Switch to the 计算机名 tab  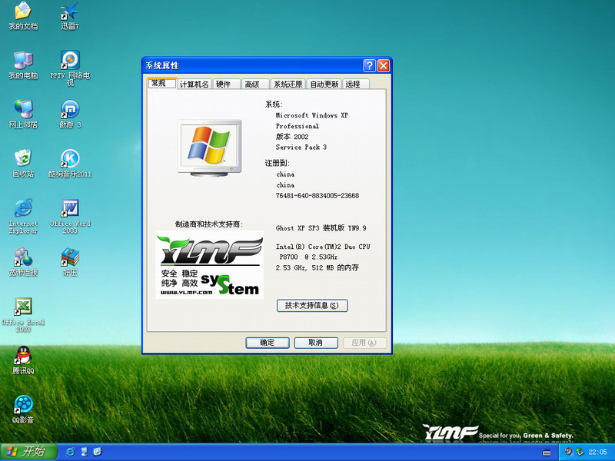[194, 85]
